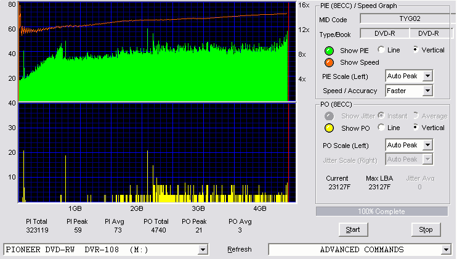Toggle the green Show PIE indicator
Screen dimensions: 457x259
coord(329,51)
